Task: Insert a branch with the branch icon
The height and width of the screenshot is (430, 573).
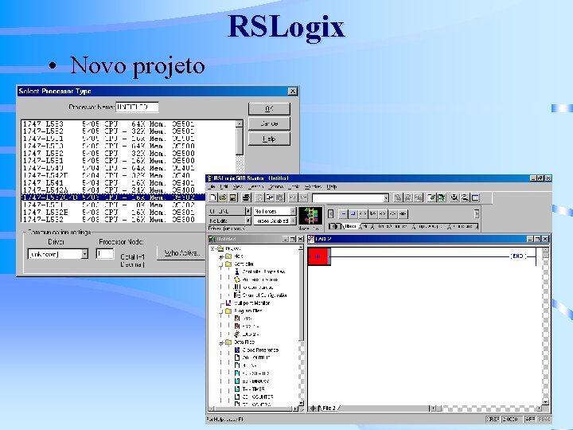Action: point(353,213)
